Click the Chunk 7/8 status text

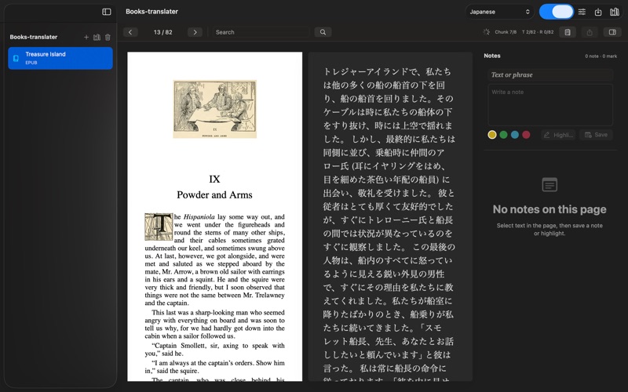pos(506,32)
